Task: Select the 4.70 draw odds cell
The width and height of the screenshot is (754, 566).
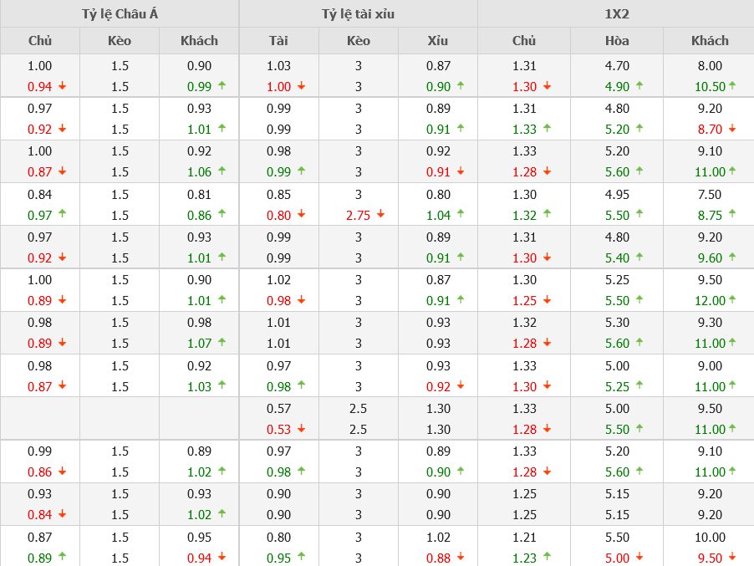Action: tap(617, 66)
